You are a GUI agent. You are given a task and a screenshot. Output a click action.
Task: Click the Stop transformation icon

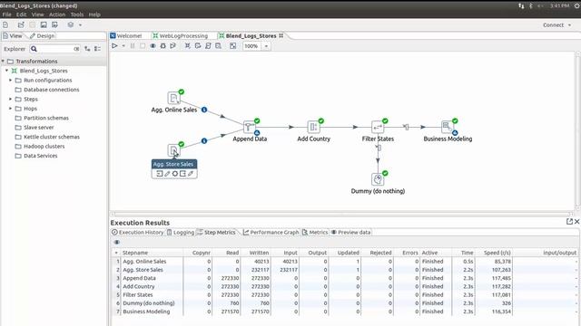(x=143, y=46)
